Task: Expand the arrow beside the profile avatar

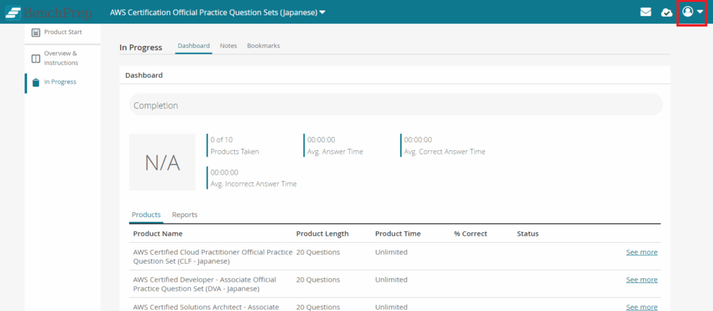Action: (700, 12)
